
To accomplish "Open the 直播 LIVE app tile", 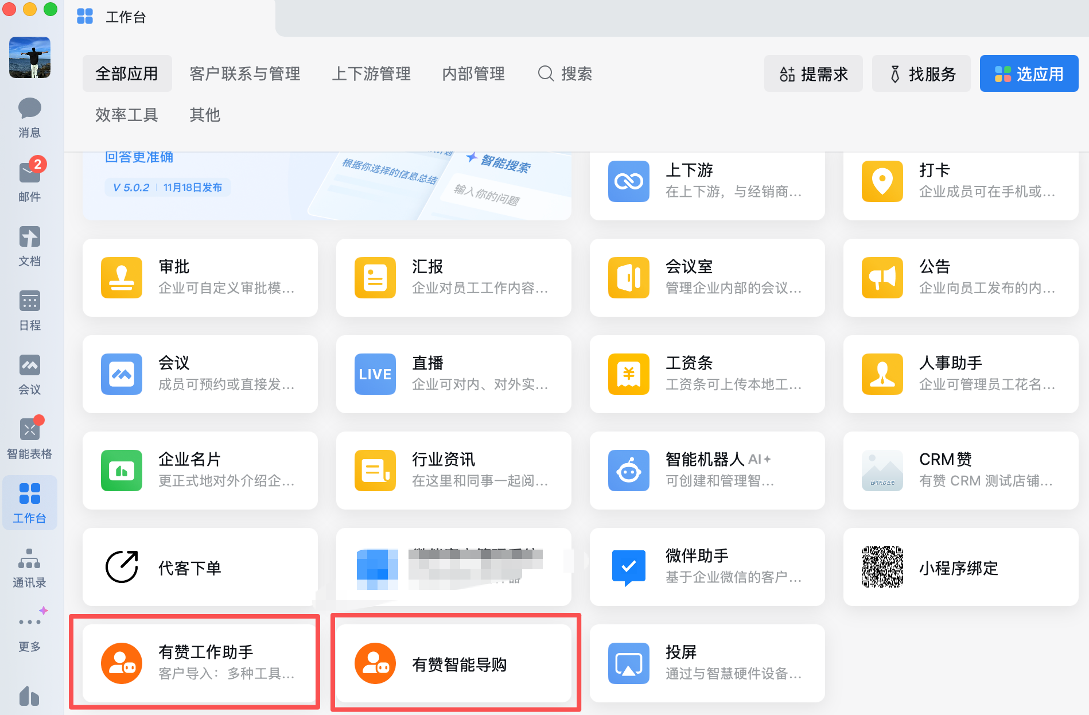I will (x=453, y=374).
